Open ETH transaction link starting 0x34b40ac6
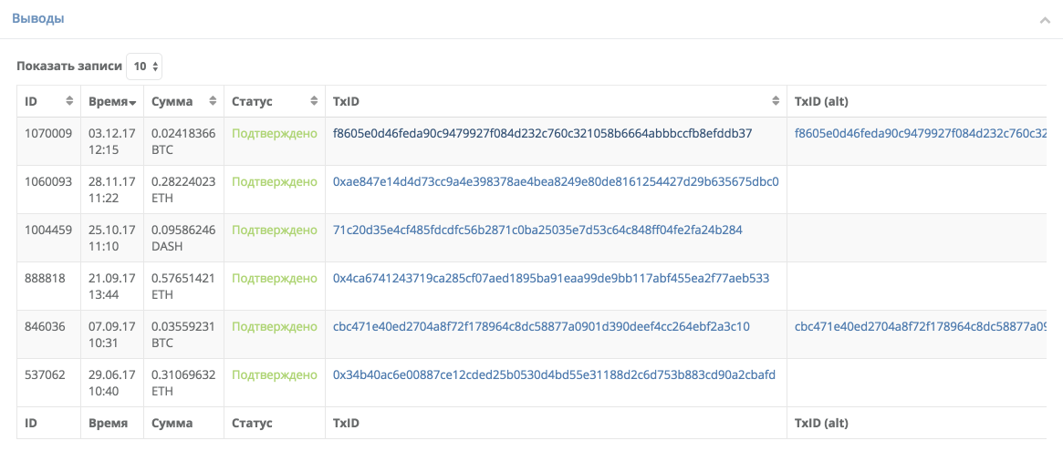Image resolution: width=1063 pixels, height=451 pixels. pyautogui.click(x=555, y=374)
